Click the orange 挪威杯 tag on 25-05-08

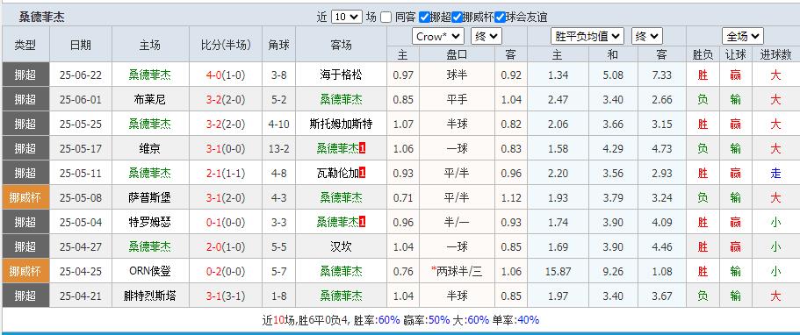[x=25, y=197]
